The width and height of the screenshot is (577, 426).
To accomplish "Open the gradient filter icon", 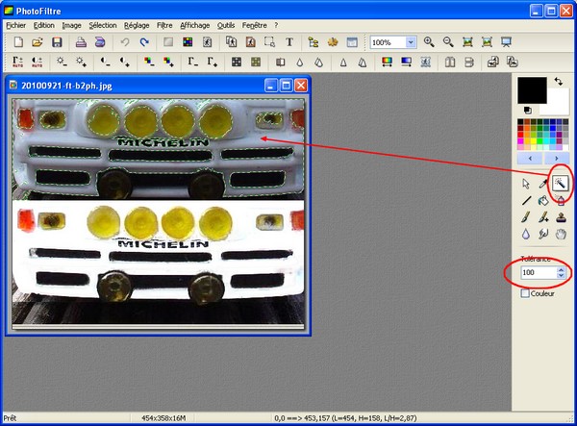I will (406, 62).
